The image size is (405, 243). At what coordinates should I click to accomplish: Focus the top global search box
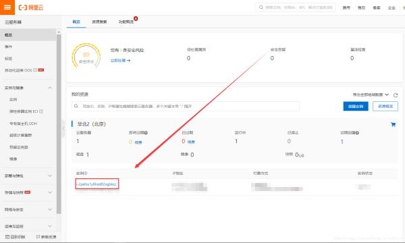coord(296,7)
